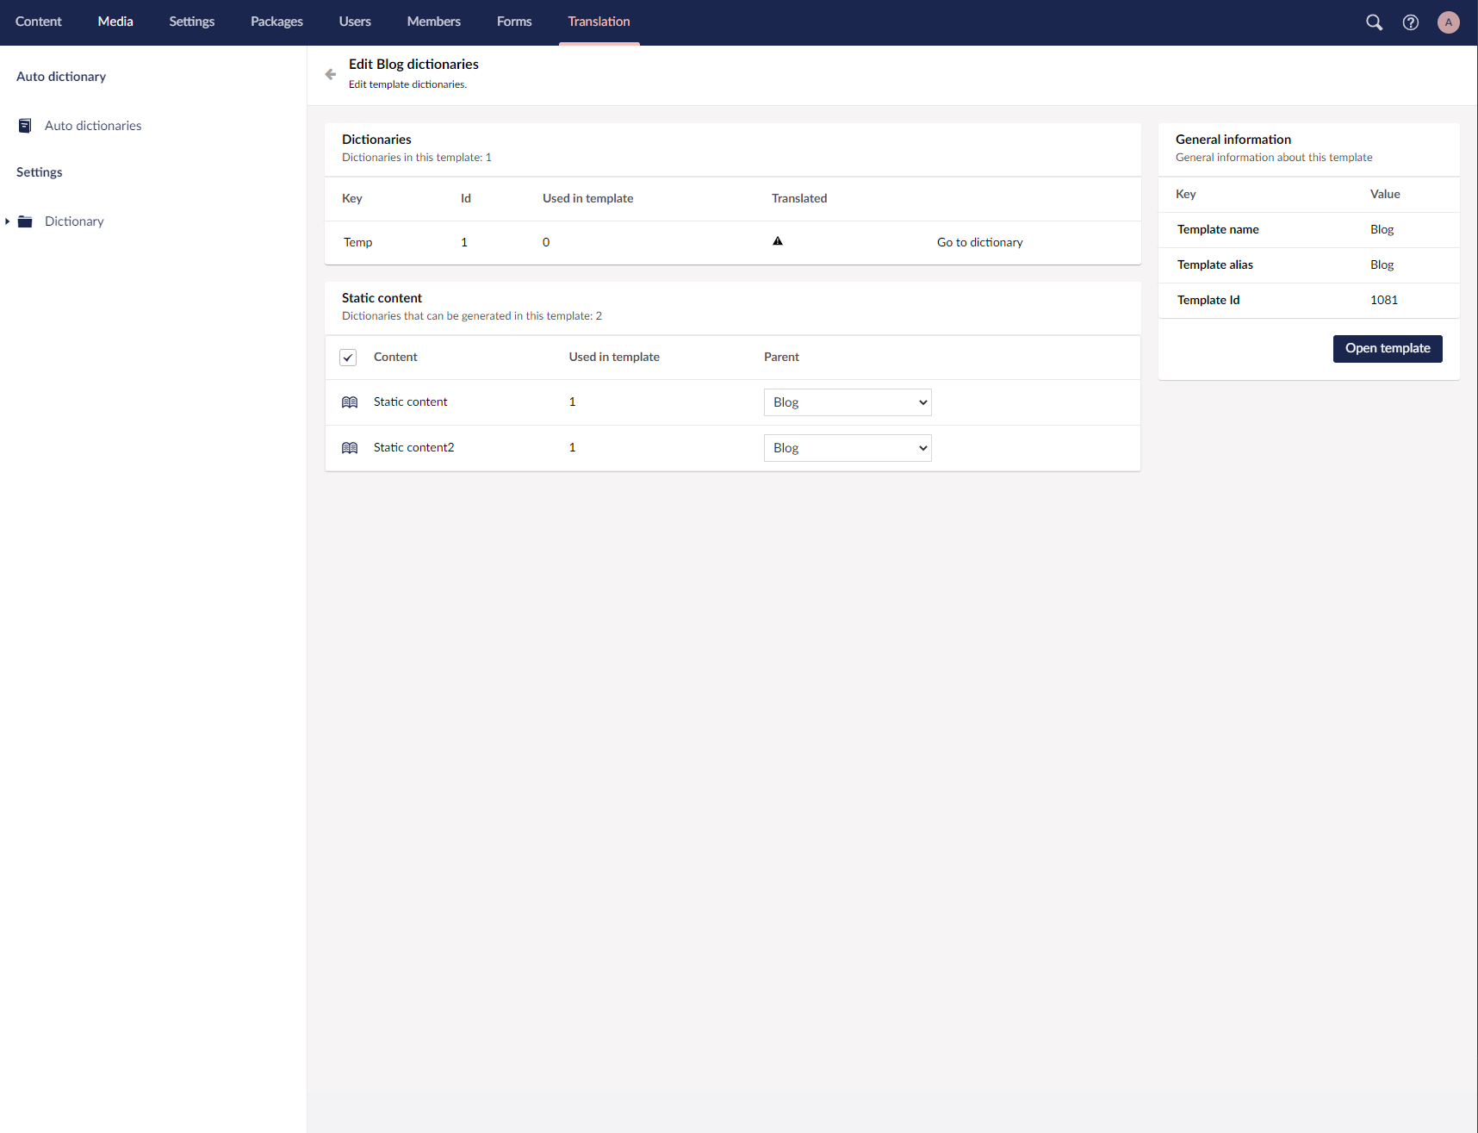The width and height of the screenshot is (1478, 1133).
Task: Click the Template alias row label
Action: click(x=1215, y=265)
